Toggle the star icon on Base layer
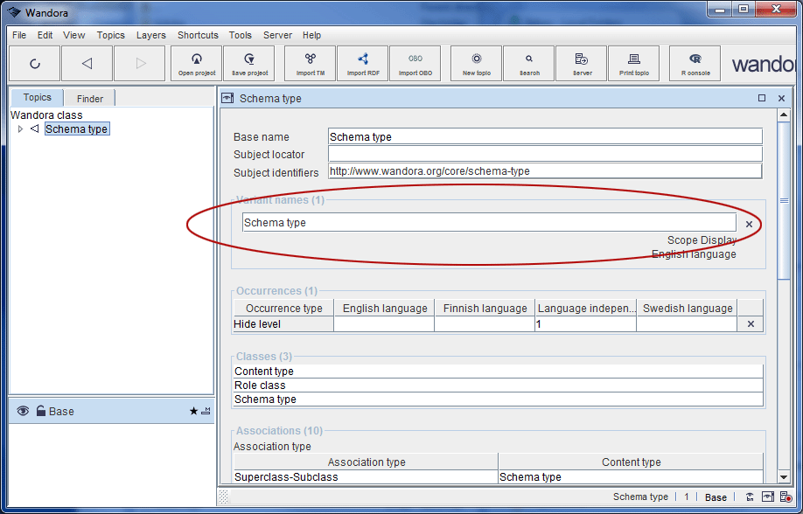The height and width of the screenshot is (514, 803). [193, 411]
